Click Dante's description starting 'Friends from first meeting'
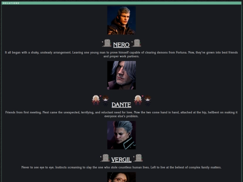The width and height of the screenshot is (243, 182). click(x=121, y=114)
